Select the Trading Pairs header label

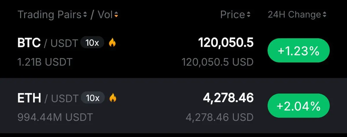pos(50,15)
